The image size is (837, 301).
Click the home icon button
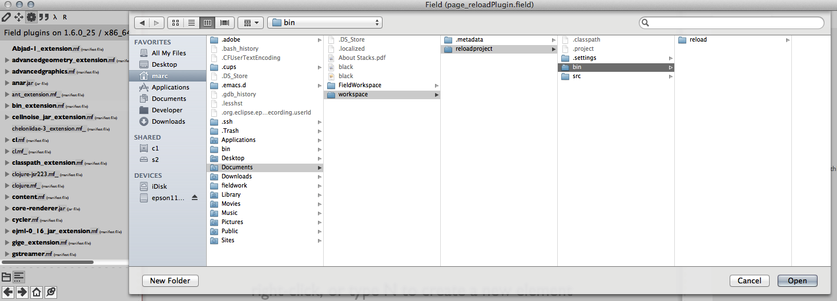click(x=36, y=292)
